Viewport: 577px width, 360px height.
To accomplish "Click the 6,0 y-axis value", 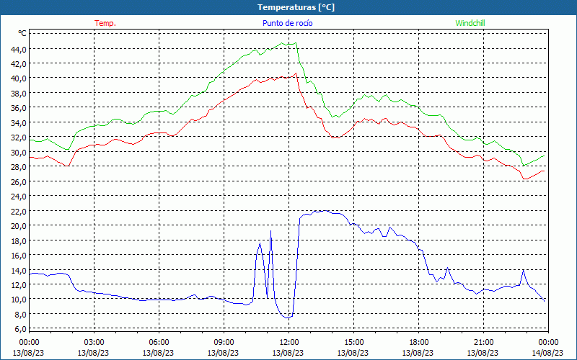I will (20, 329).
